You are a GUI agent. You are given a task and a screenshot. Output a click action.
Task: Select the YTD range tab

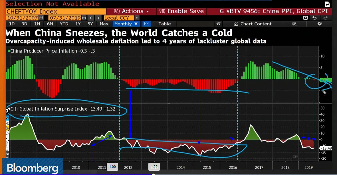(64, 24)
